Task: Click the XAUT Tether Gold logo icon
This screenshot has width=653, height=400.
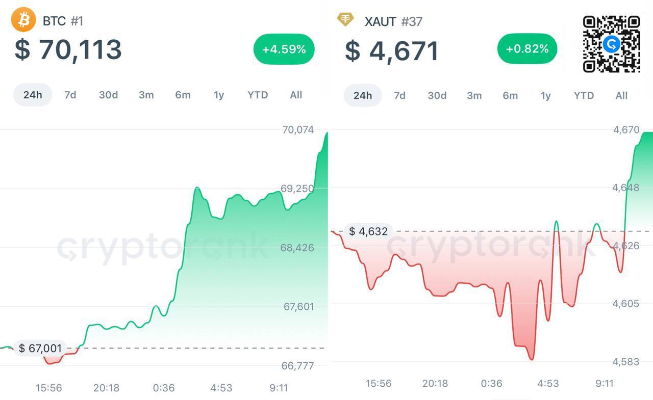Action: (345, 20)
